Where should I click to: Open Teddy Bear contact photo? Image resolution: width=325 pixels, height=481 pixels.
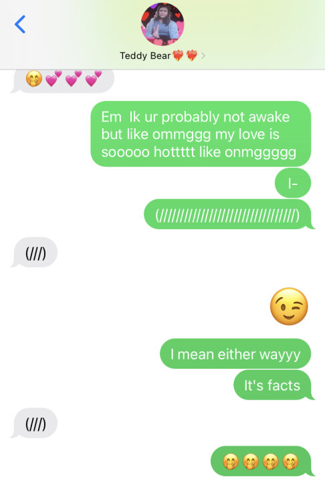[x=162, y=24]
